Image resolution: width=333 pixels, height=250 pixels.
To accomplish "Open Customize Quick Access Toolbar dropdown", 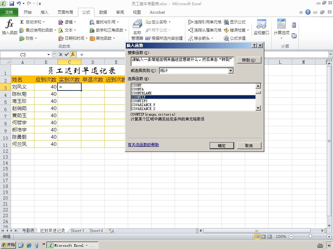I will tap(40, 4).
